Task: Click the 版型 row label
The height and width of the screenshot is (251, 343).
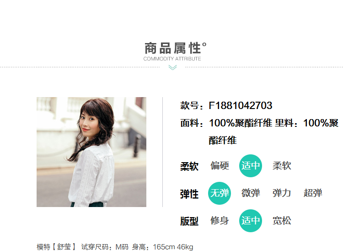Action: click(x=189, y=221)
